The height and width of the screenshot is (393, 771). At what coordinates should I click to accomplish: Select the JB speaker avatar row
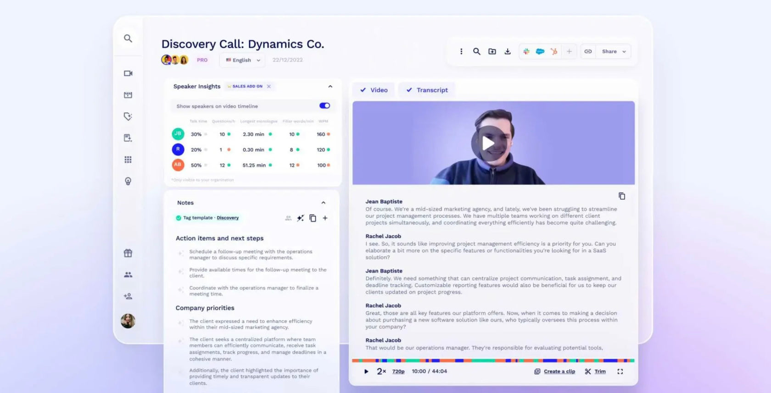pos(178,134)
